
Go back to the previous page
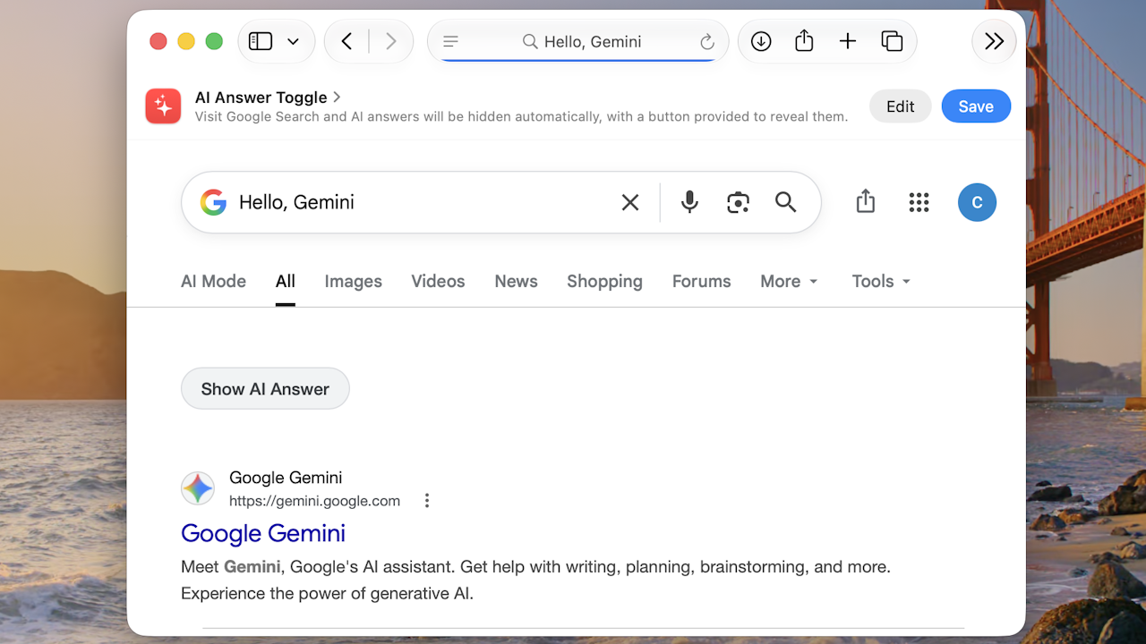(x=346, y=41)
